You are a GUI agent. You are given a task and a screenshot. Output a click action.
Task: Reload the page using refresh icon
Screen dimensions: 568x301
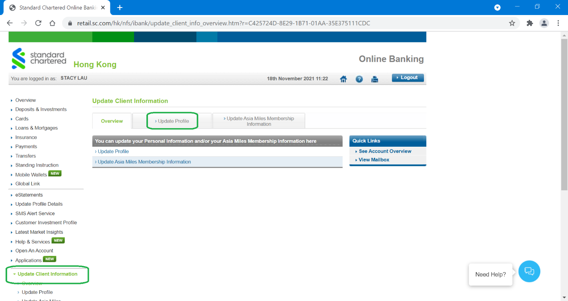[x=38, y=23]
